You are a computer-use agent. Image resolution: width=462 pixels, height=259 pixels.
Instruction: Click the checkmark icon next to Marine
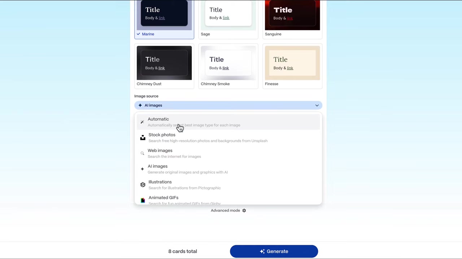click(138, 34)
